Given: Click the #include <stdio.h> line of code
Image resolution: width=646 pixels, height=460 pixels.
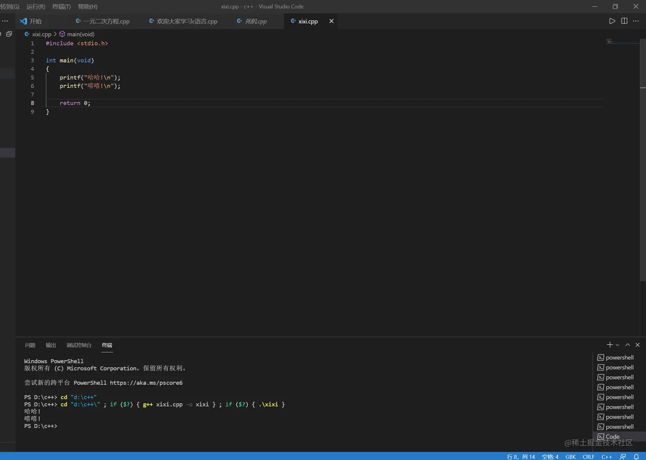Looking at the screenshot, I should (x=77, y=43).
